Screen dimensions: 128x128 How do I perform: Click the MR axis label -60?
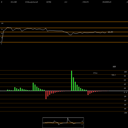pos(125,105)
